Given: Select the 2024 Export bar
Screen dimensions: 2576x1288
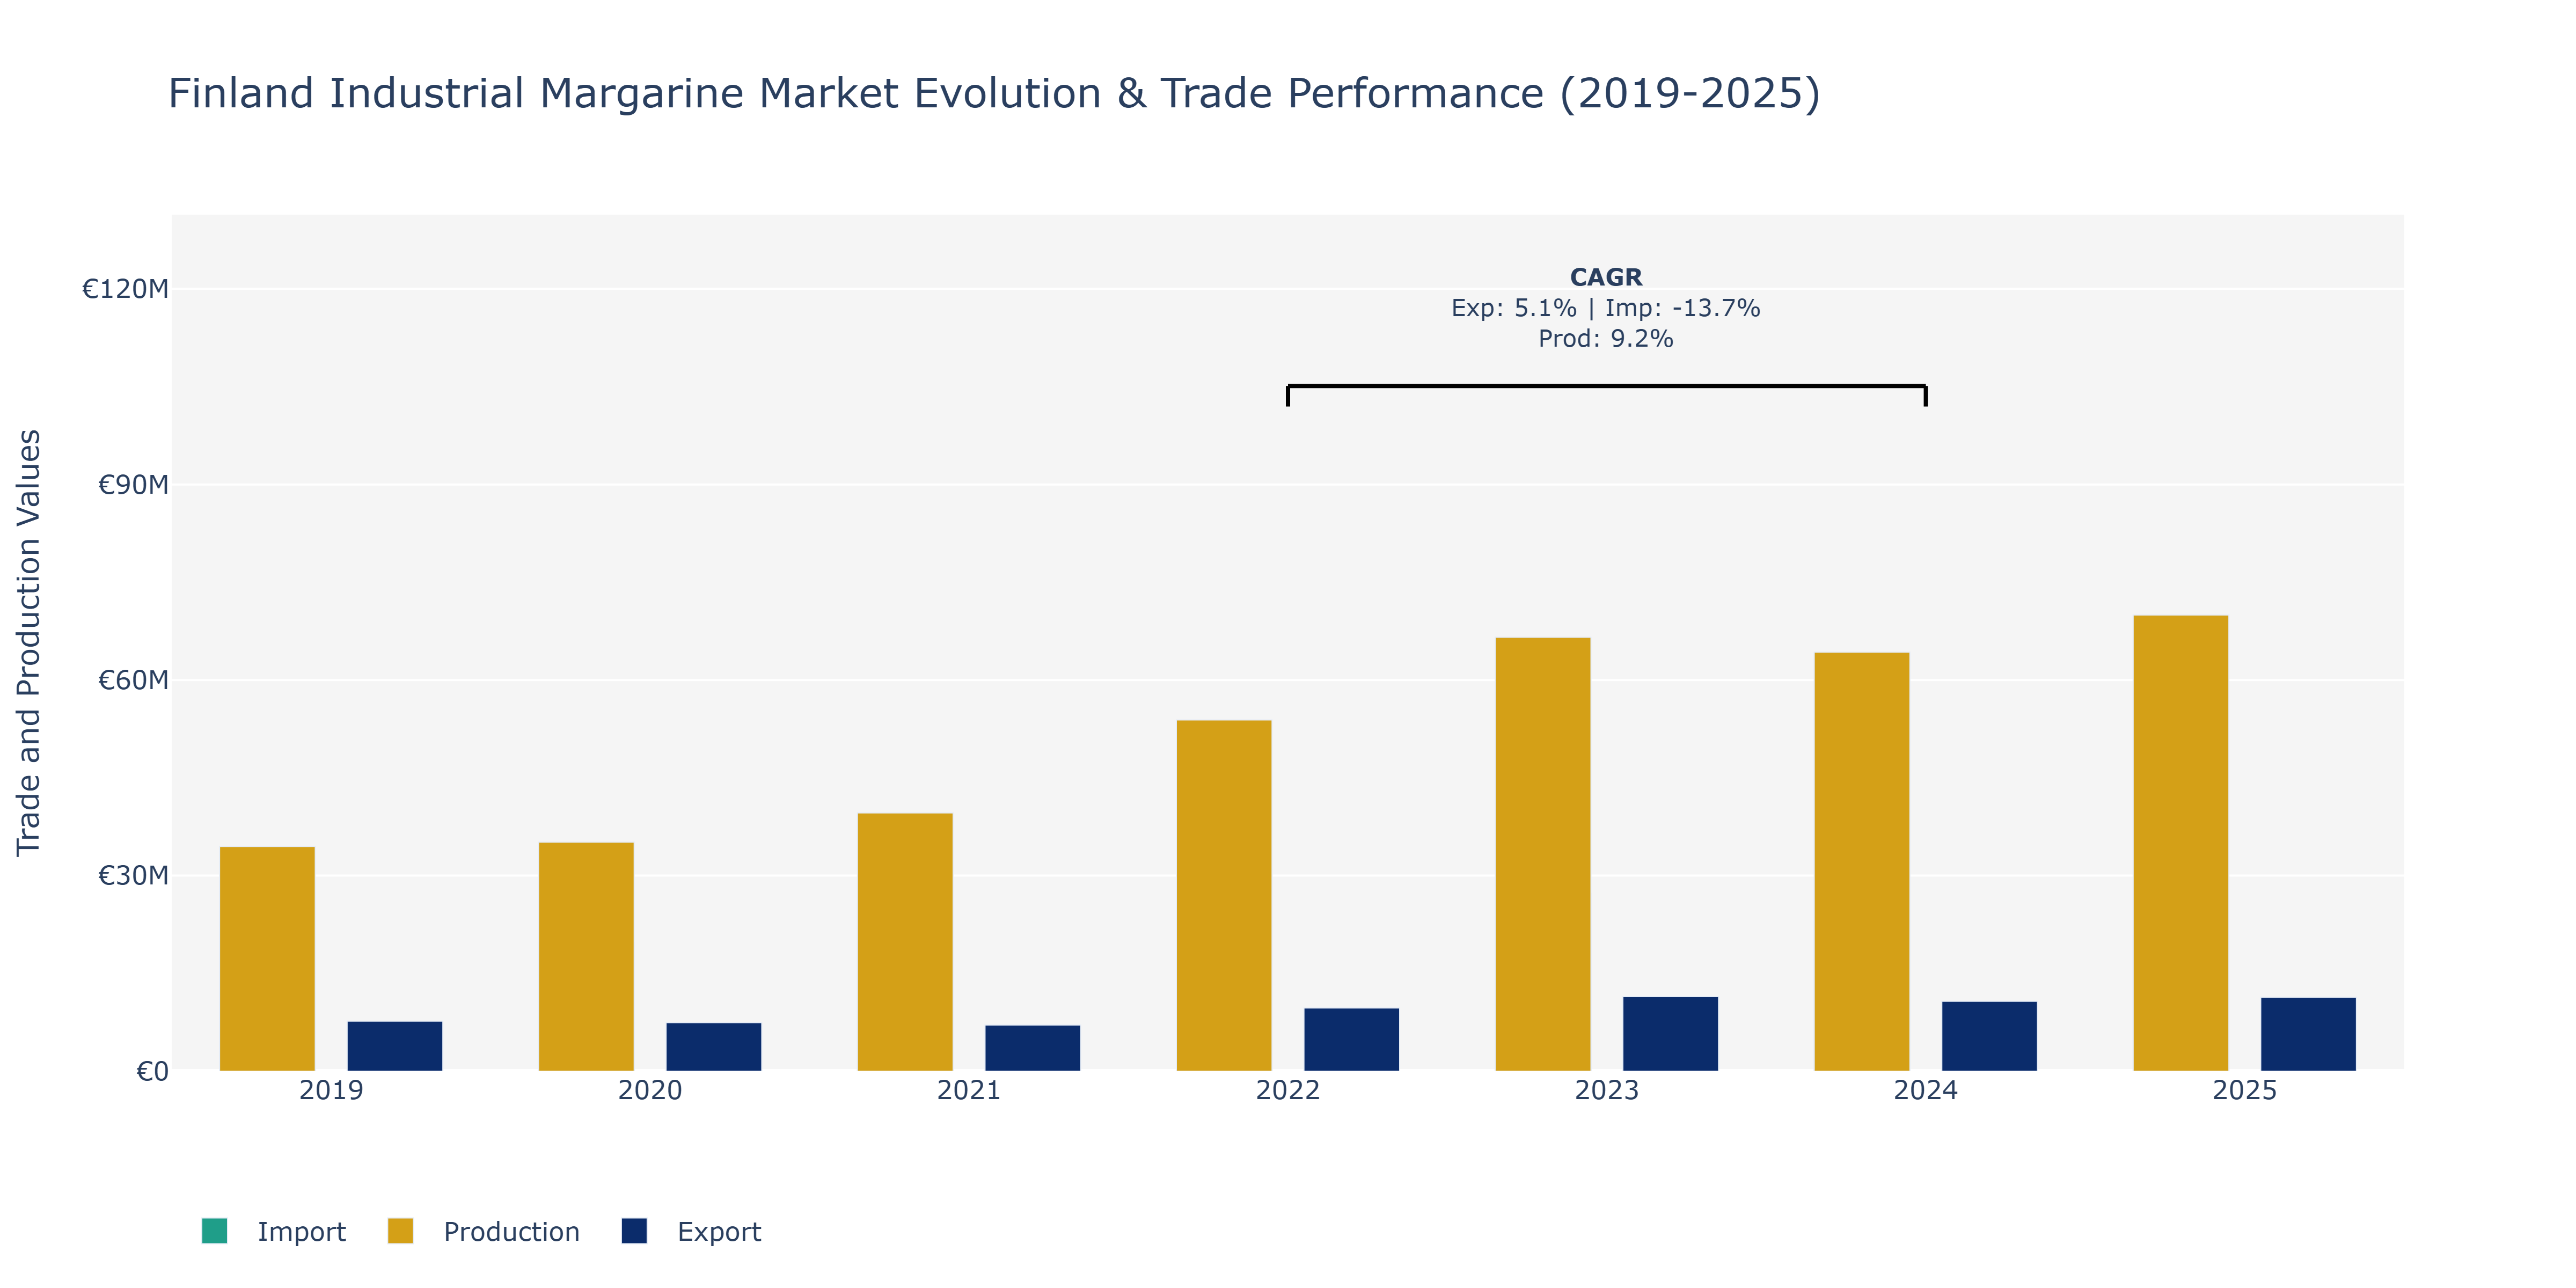Looking at the screenshot, I should tap(1990, 1036).
